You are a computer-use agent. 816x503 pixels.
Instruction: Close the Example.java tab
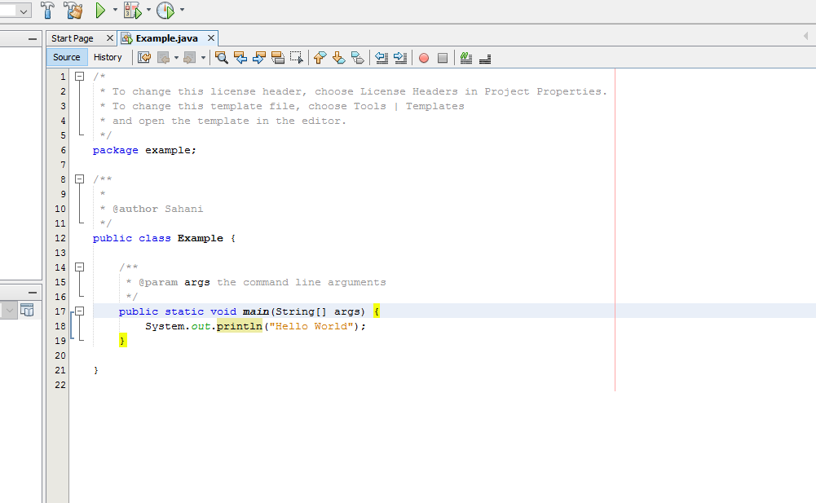[210, 38]
